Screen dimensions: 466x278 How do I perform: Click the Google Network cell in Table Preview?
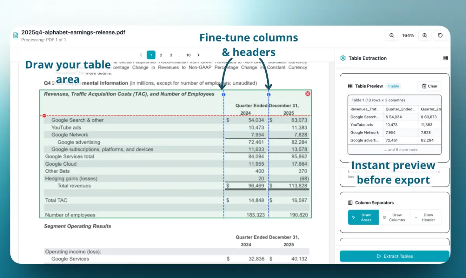pos(365,132)
